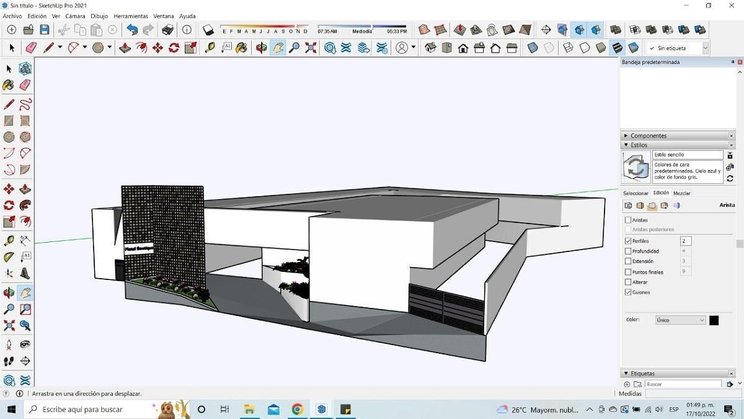Switch to the Seleccionar tab
This screenshot has width=744, height=419.
pyautogui.click(x=635, y=193)
